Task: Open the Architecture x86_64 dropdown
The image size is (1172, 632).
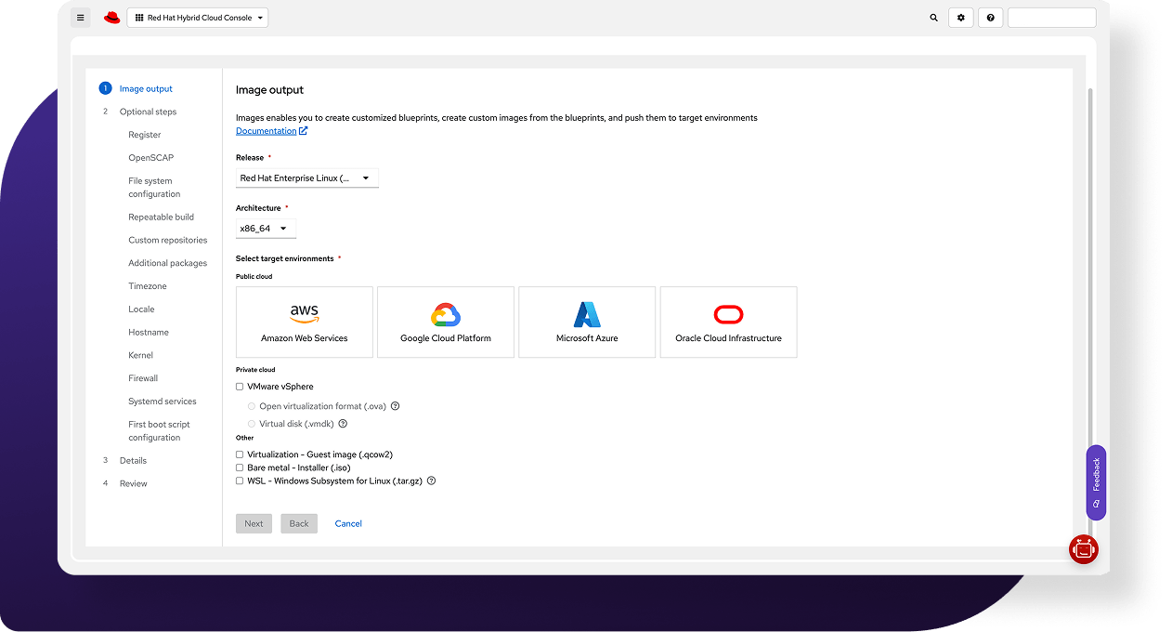Action: click(x=266, y=229)
